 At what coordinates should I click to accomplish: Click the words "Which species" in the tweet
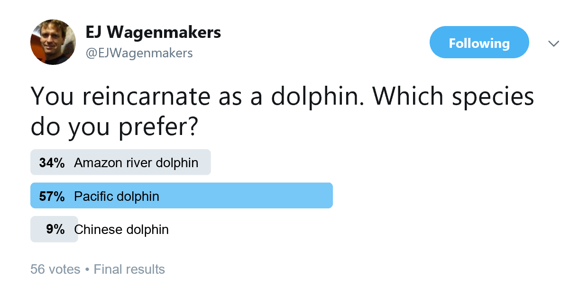pyautogui.click(x=453, y=97)
